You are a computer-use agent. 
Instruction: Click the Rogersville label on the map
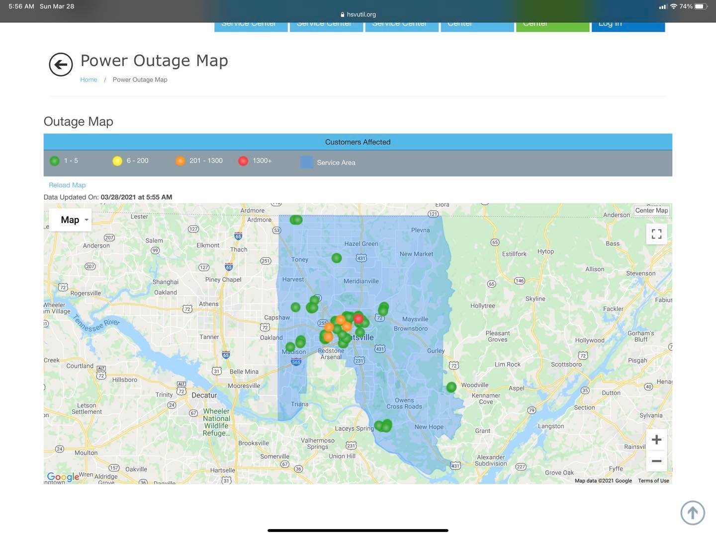(x=86, y=293)
